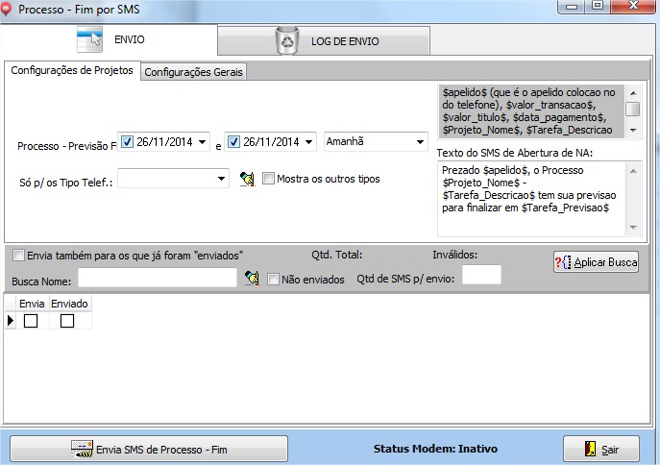Image resolution: width=660 pixels, height=465 pixels.
Task: Open the 'Só p/ os Tipo Telef.' dropdown
Action: (222, 179)
